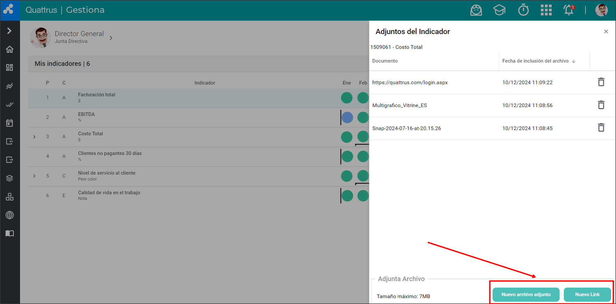The width and height of the screenshot is (616, 304).
Task: Open the globe icon in sidebar
Action: click(10, 215)
